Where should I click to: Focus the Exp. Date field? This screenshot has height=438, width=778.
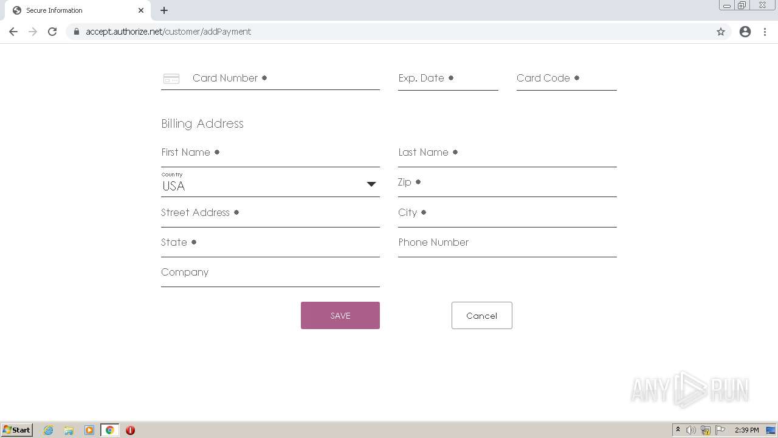pos(448,78)
